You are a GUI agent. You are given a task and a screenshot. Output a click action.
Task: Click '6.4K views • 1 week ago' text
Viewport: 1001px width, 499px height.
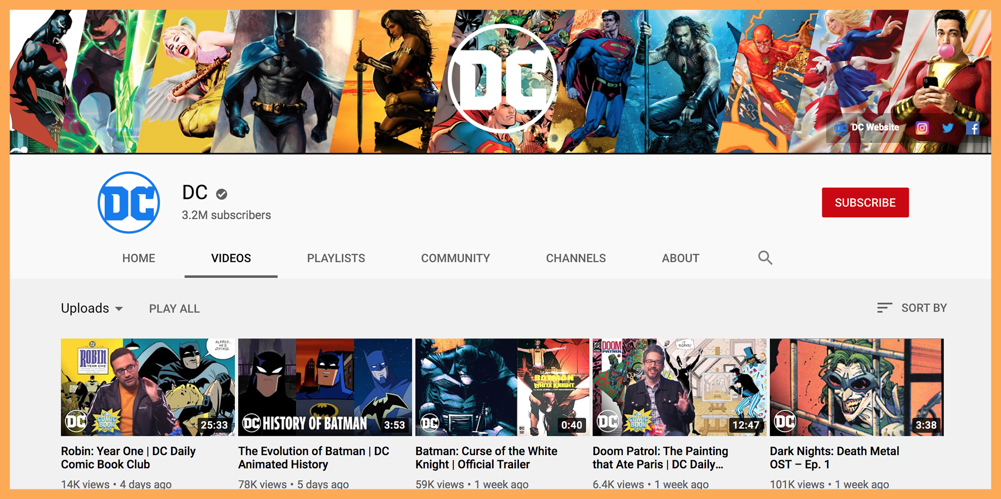pyautogui.click(x=651, y=484)
